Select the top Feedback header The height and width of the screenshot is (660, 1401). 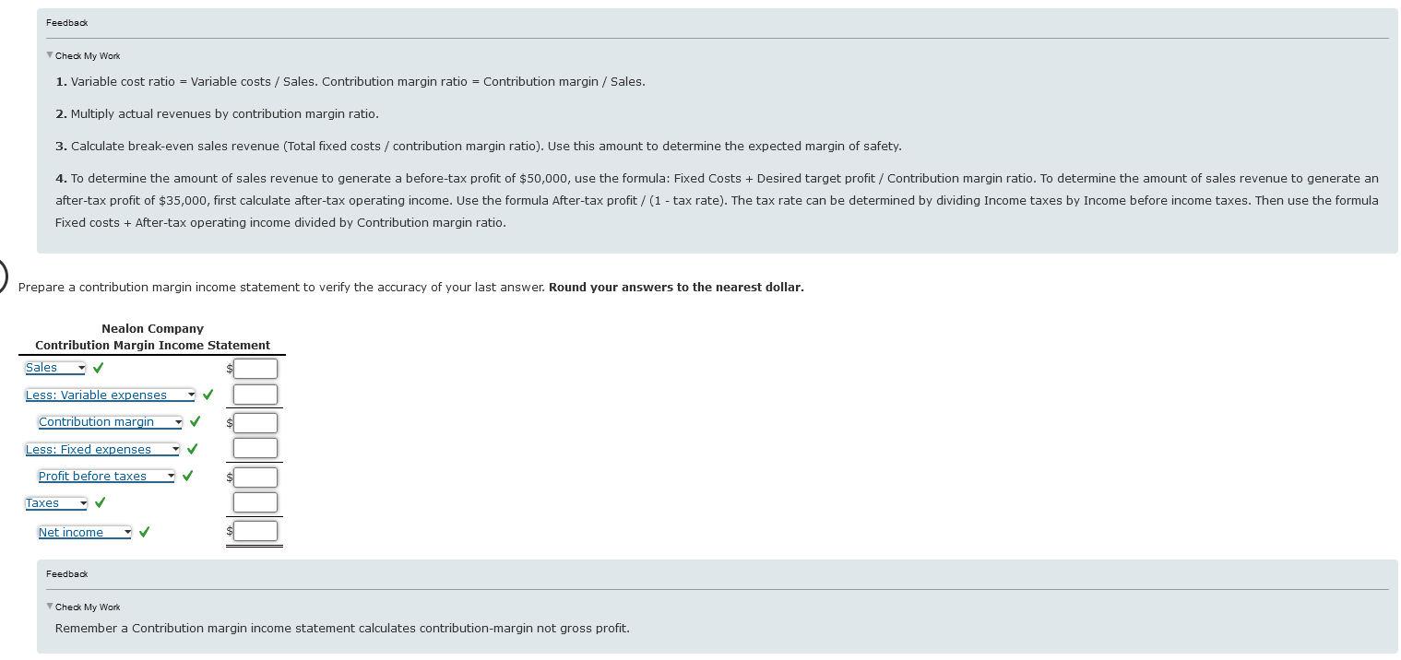tap(65, 22)
